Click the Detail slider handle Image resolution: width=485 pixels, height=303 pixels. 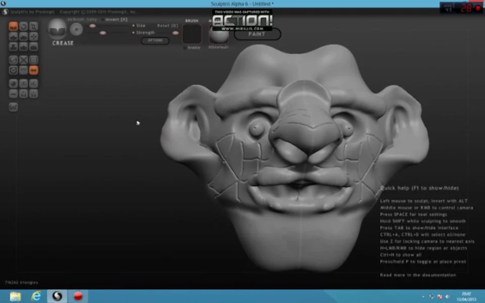coord(175,33)
